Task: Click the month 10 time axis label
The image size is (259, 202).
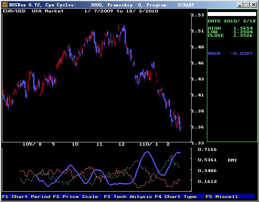Action: point(75,144)
